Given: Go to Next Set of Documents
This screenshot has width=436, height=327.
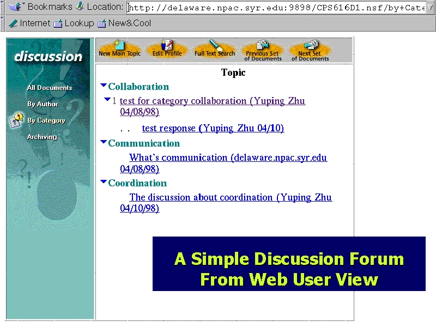Looking at the screenshot, I should 310,50.
